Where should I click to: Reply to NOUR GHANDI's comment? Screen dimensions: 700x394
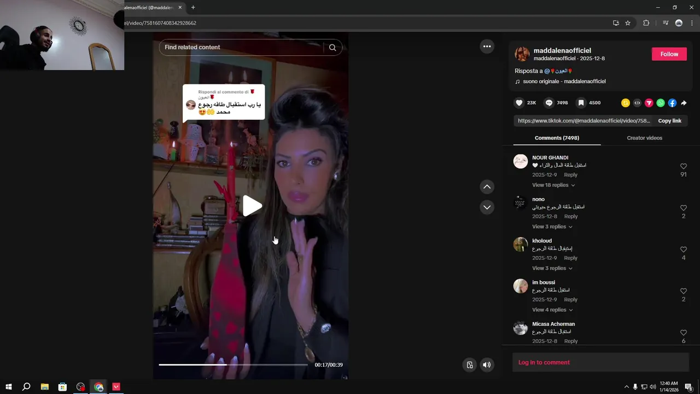point(570,175)
